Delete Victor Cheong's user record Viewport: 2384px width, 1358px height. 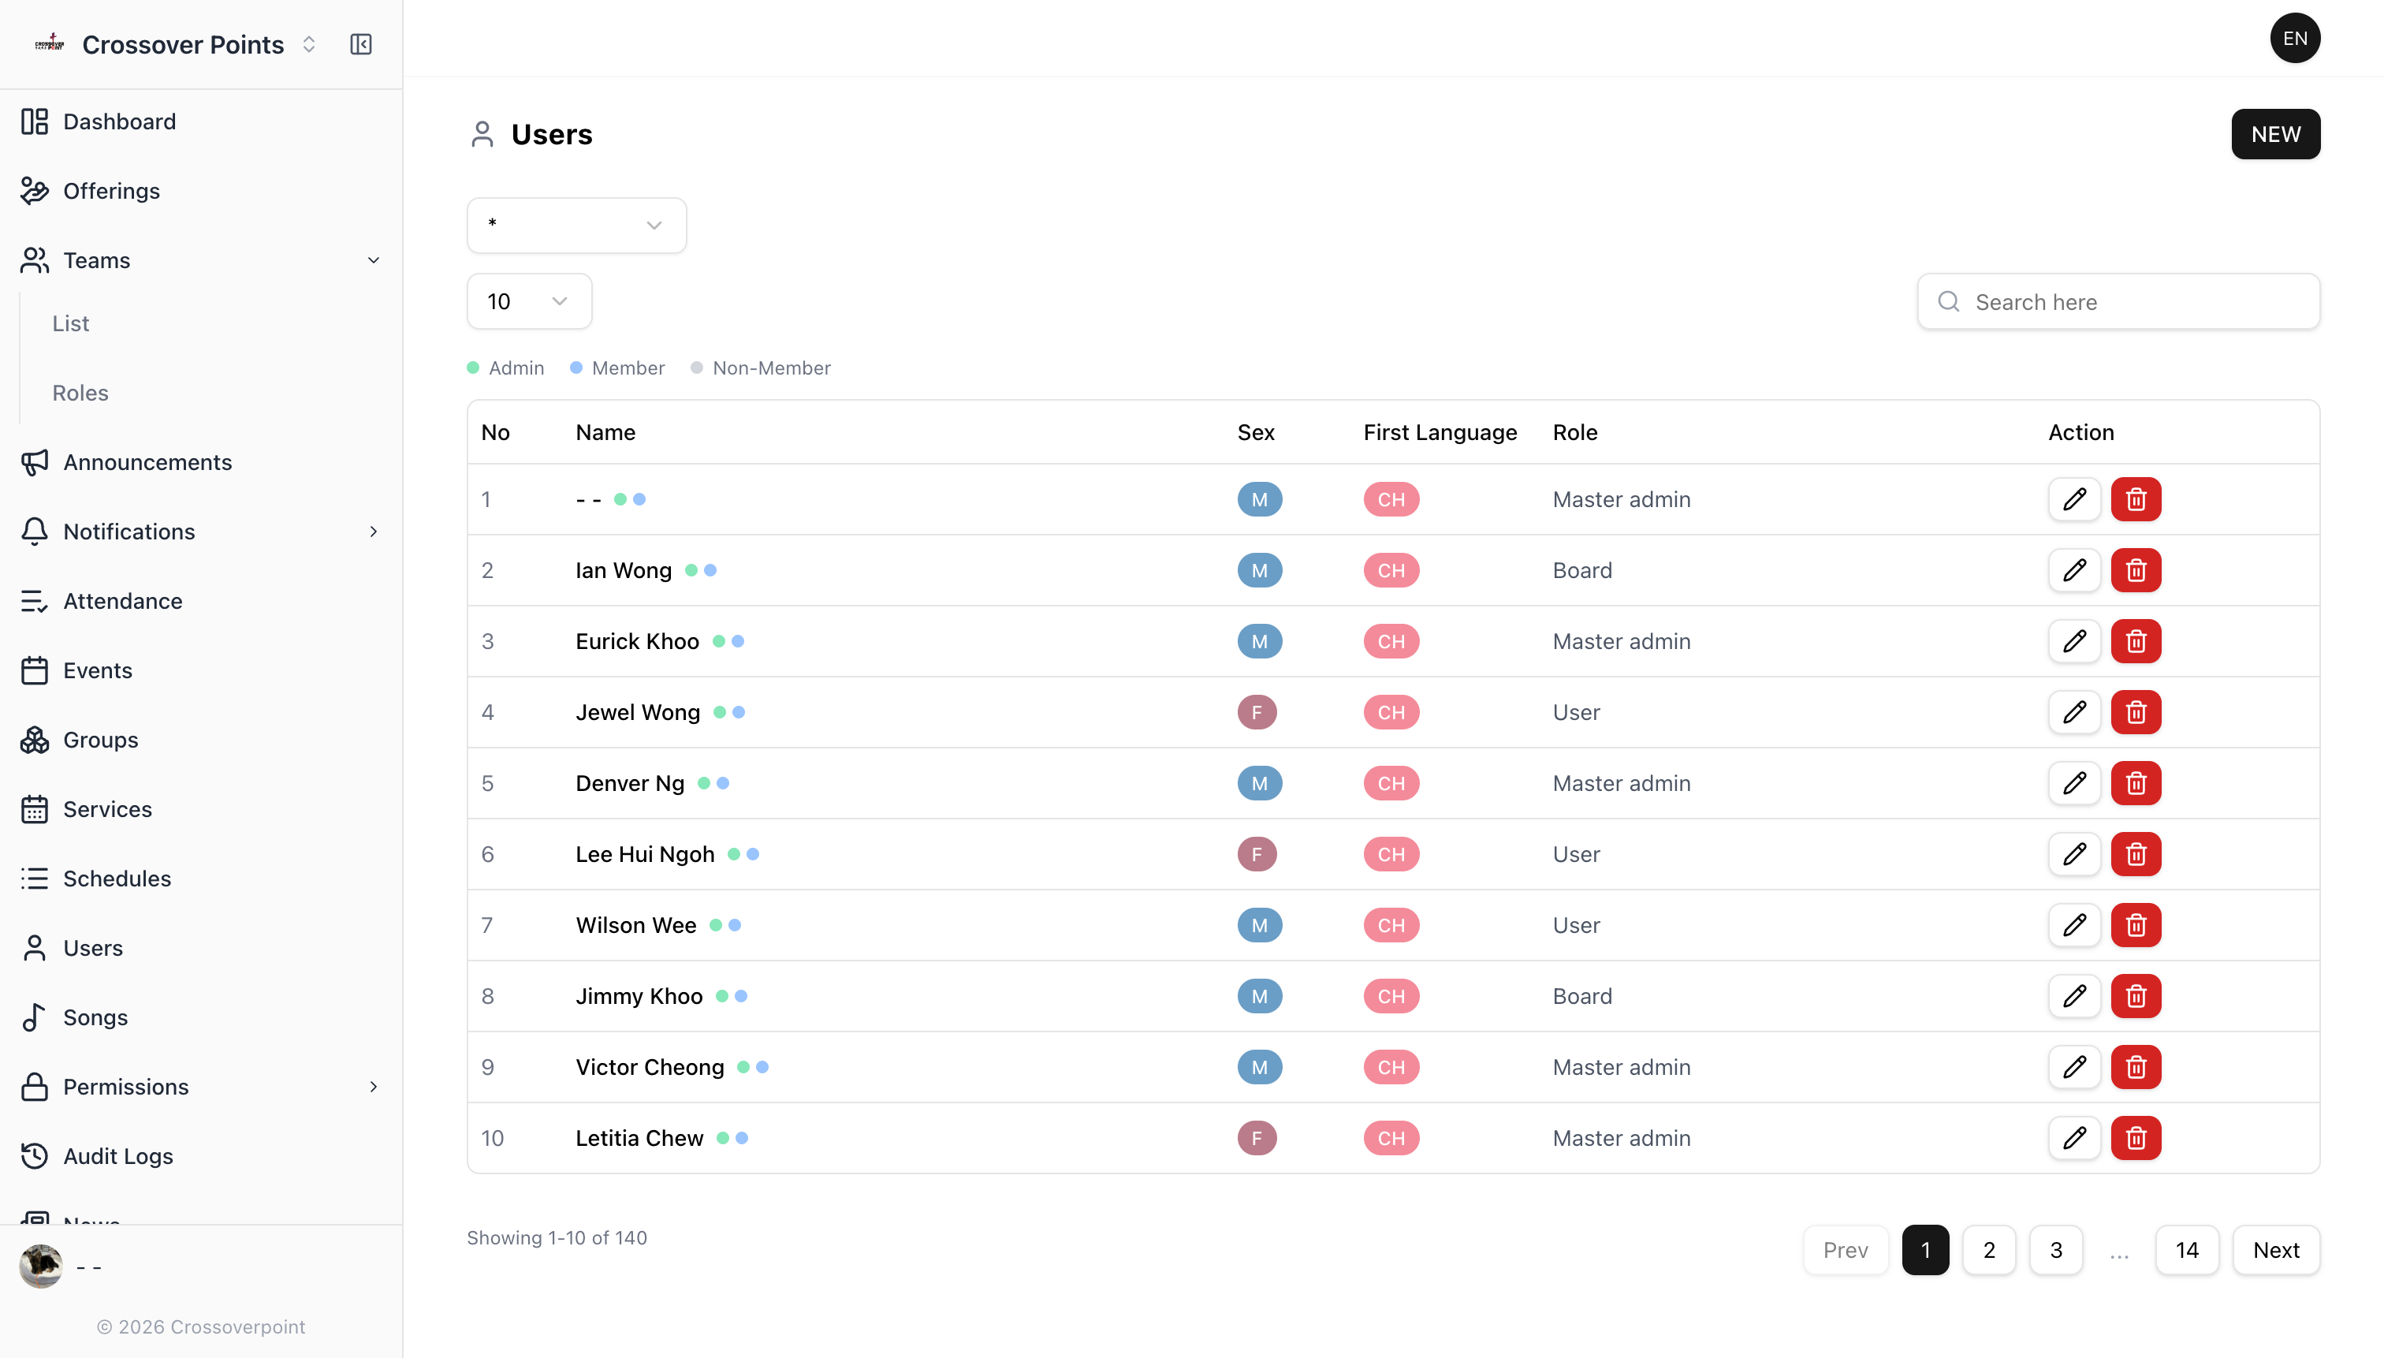[2135, 1066]
